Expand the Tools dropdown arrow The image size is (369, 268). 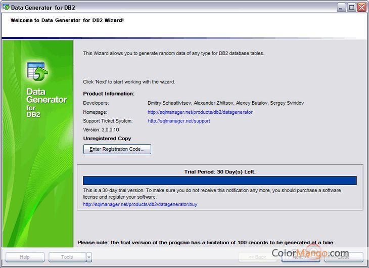(x=89, y=257)
